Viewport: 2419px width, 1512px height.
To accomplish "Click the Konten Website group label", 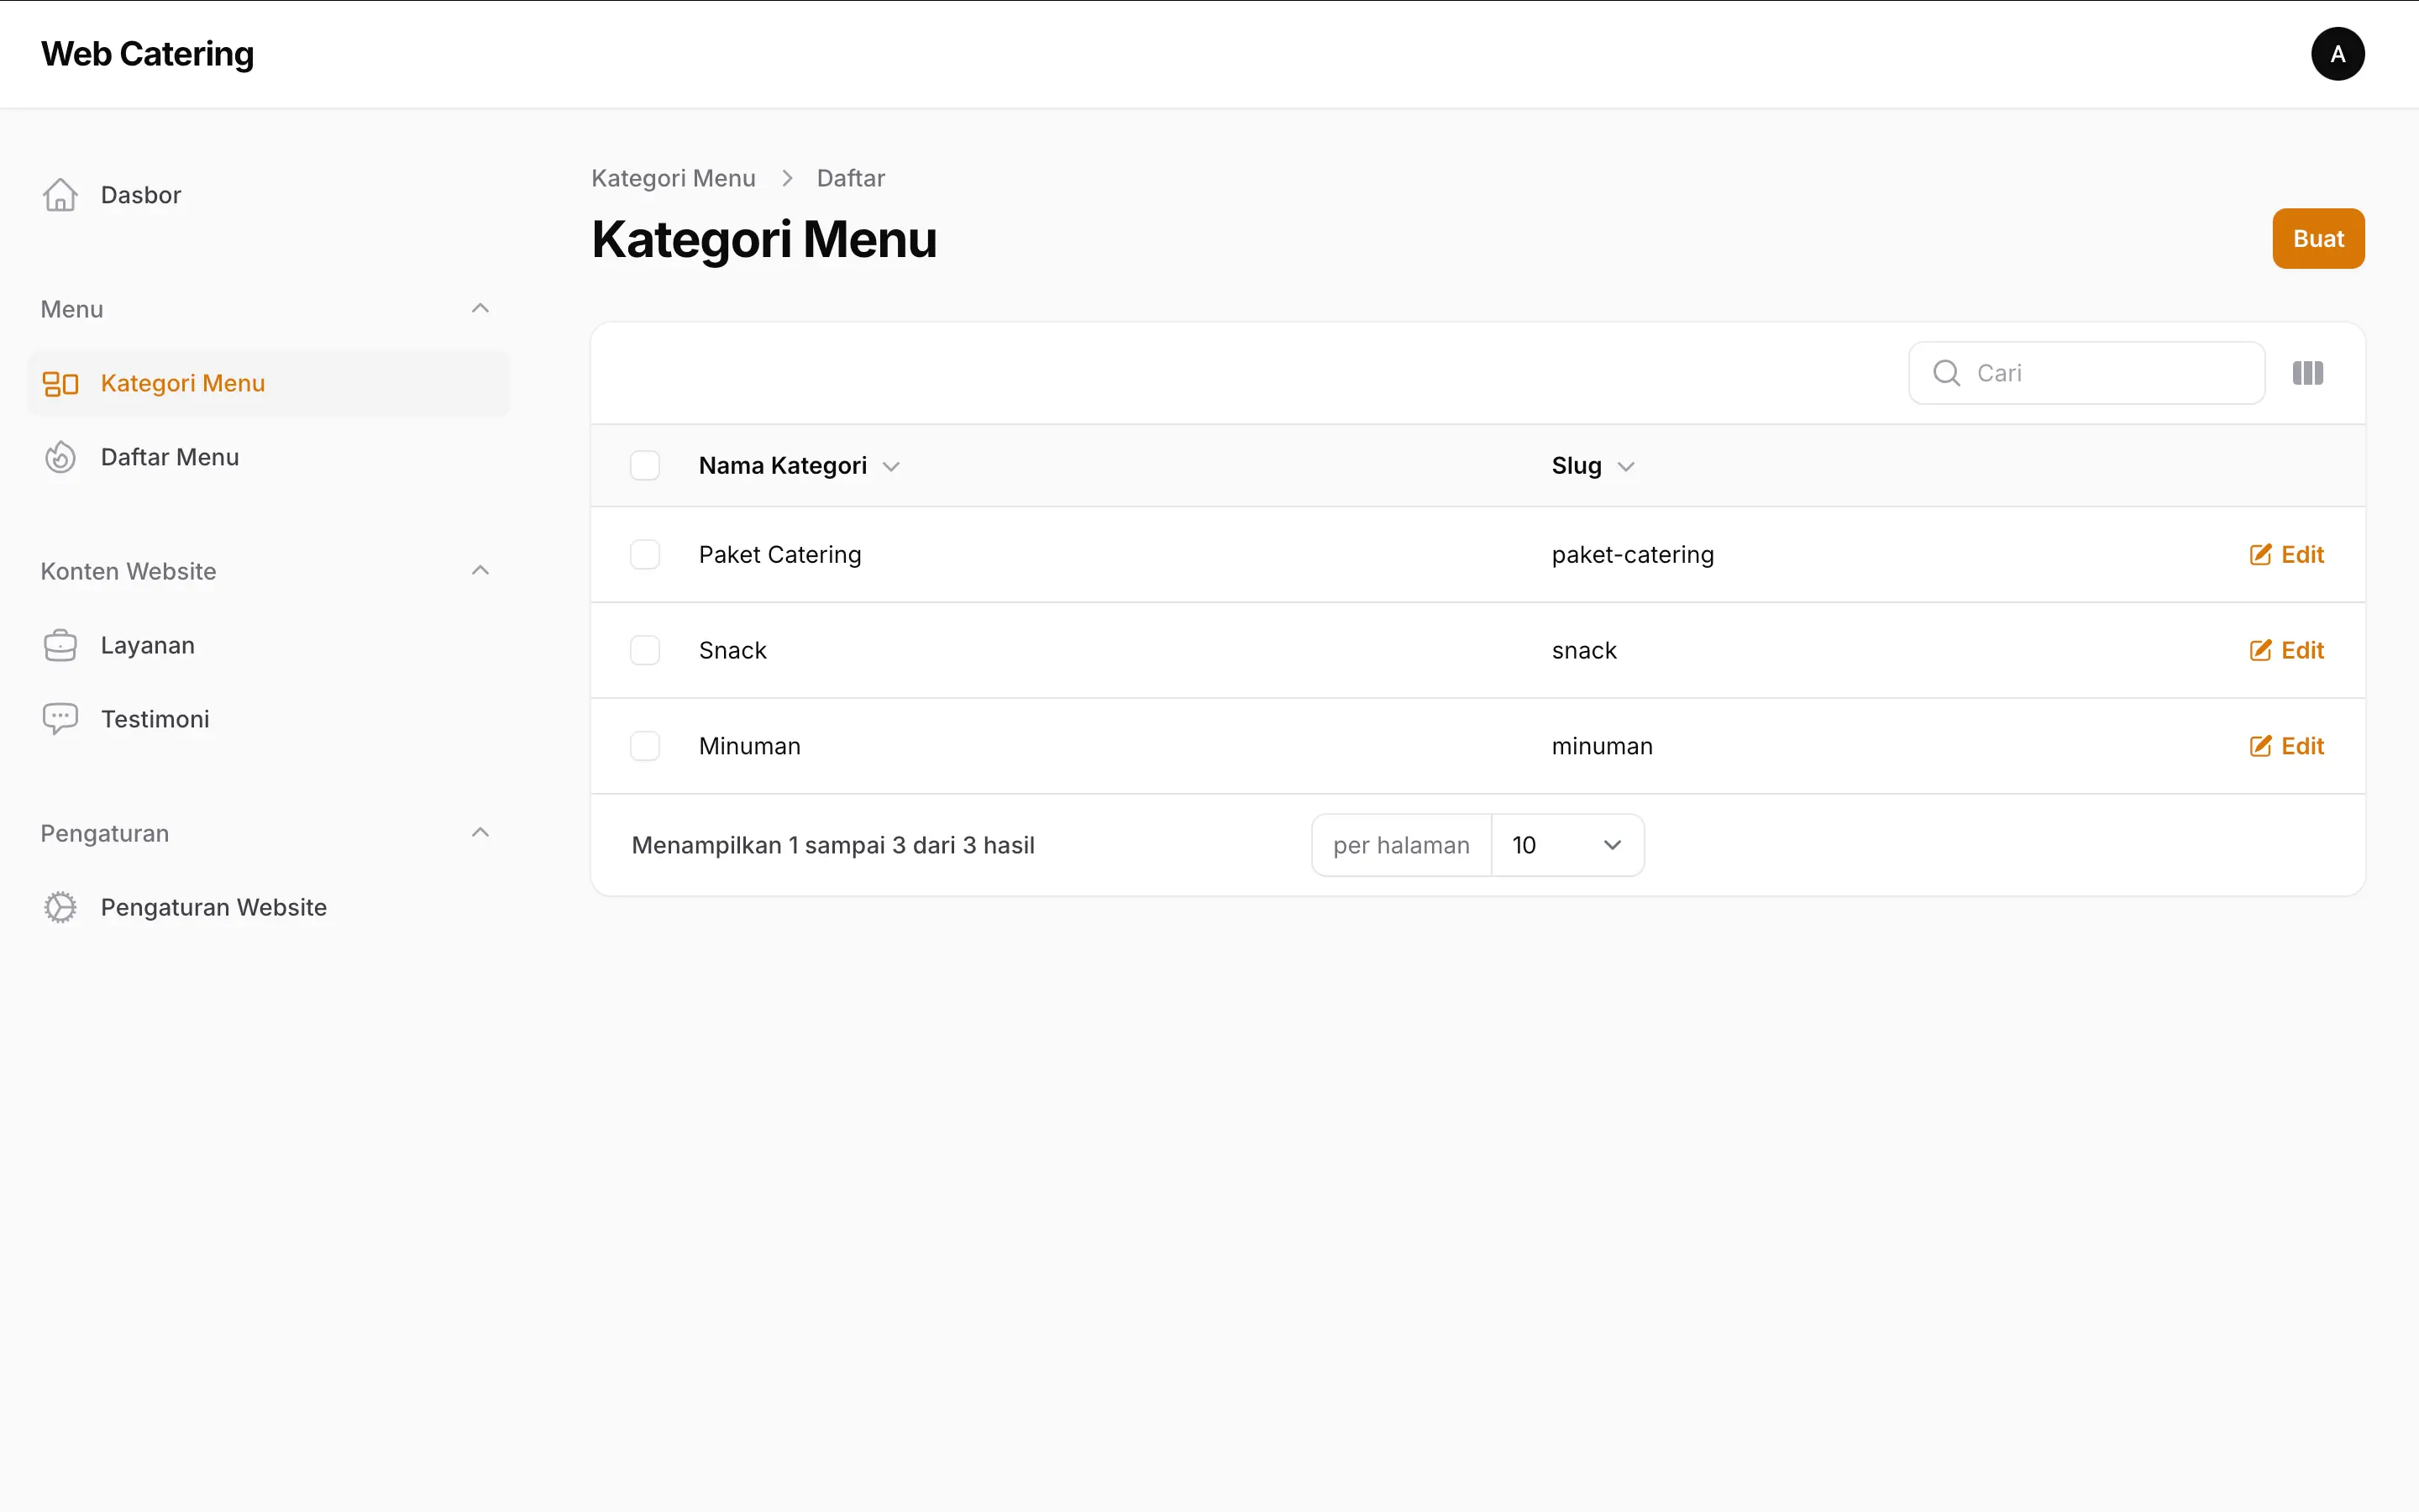I will 128,571.
